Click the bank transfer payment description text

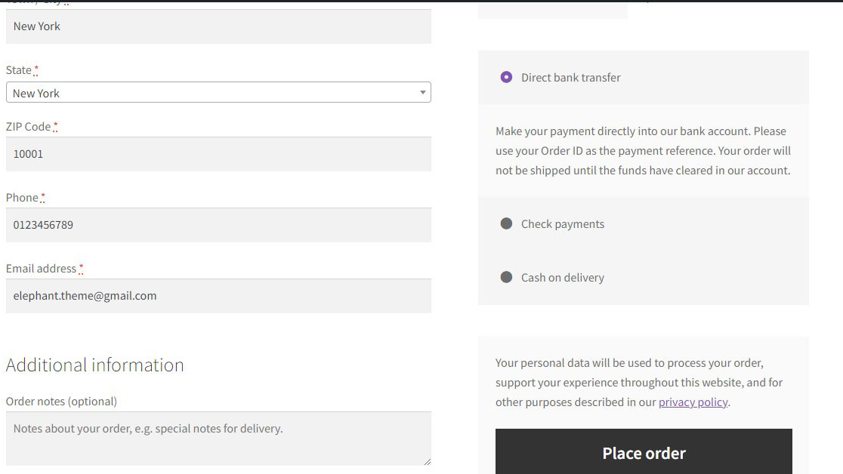point(643,150)
